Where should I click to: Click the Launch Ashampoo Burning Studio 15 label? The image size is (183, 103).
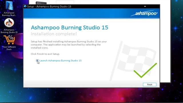tap(60, 60)
